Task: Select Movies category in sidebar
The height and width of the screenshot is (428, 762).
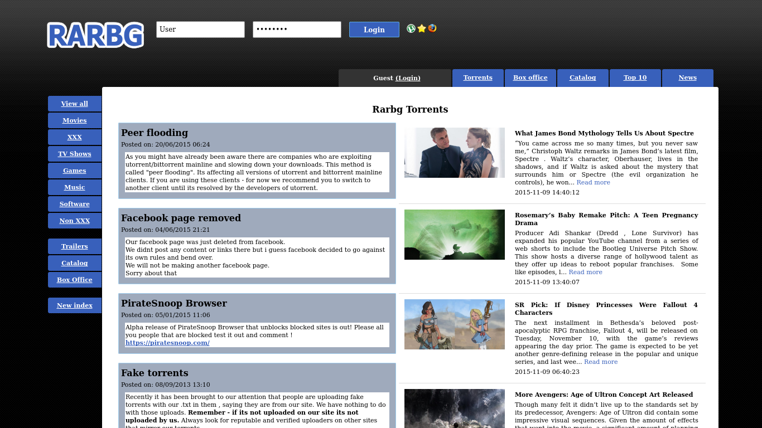Action: point(75,120)
